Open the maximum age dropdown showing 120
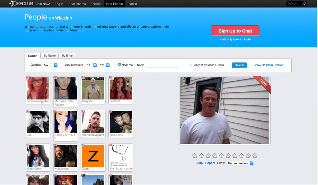 click(x=104, y=65)
